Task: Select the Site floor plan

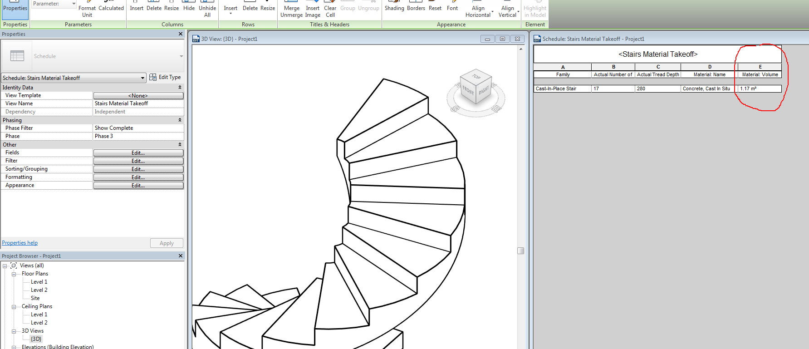Action: [35, 298]
